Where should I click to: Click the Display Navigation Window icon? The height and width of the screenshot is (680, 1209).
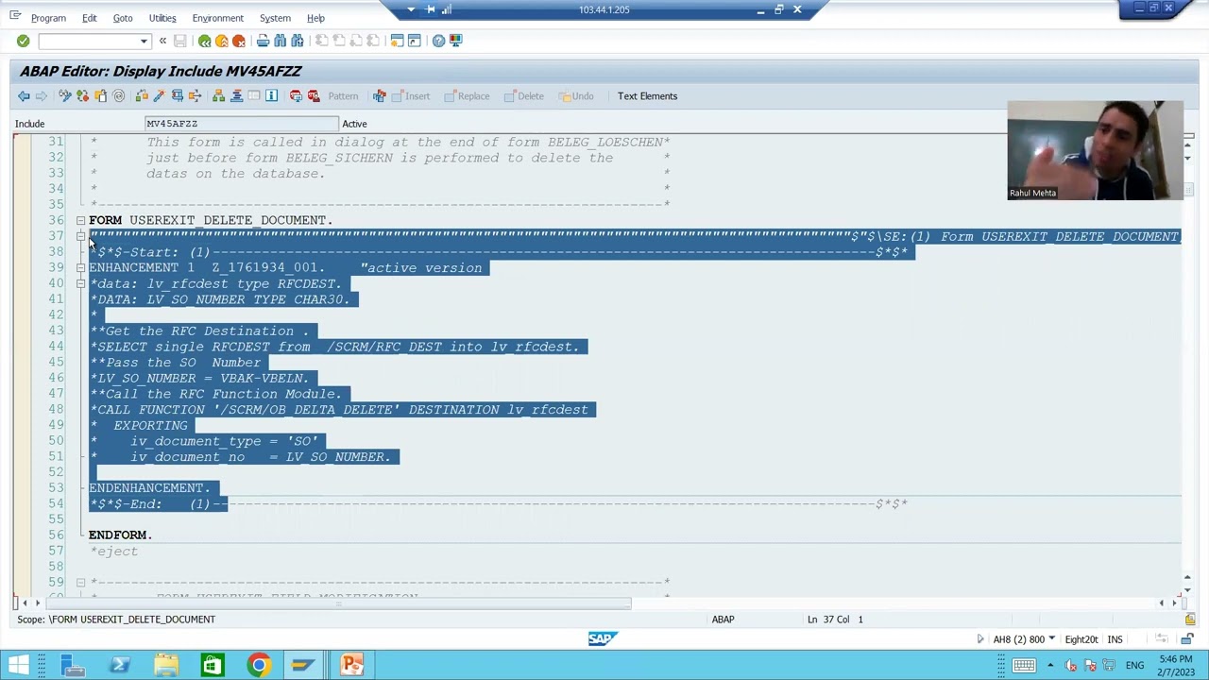pos(236,96)
